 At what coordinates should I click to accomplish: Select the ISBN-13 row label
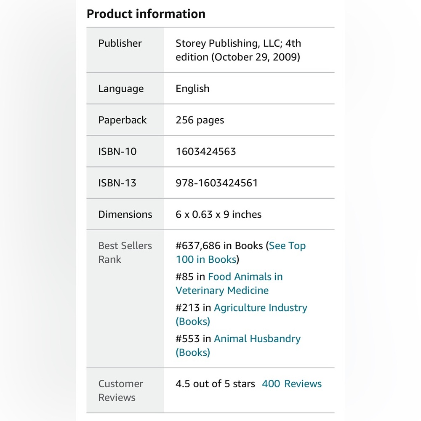click(x=117, y=183)
